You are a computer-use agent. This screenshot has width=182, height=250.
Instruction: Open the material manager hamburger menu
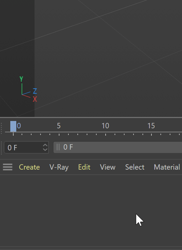8,167
